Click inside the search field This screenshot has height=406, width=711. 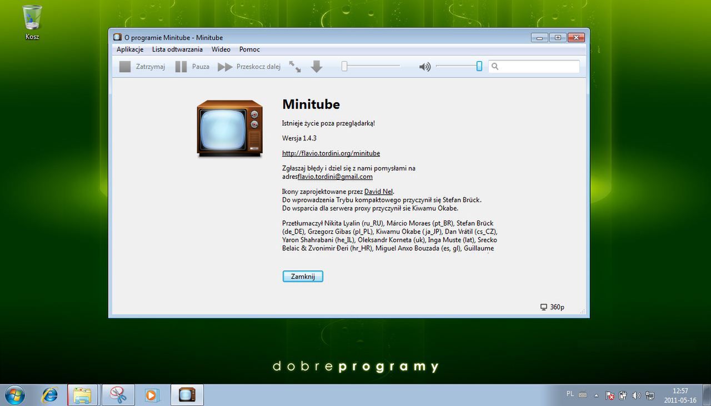pyautogui.click(x=534, y=67)
